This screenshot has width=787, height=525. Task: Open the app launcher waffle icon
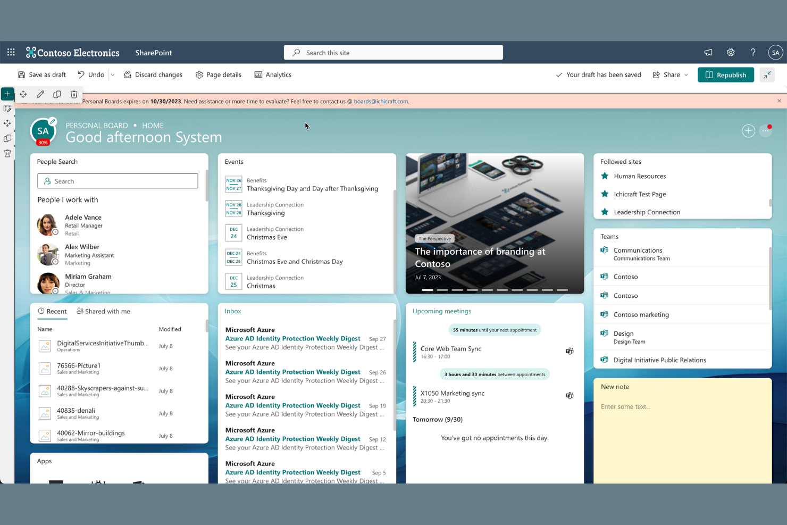point(11,52)
